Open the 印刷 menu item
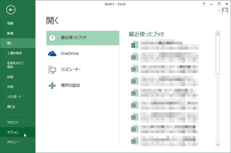The image size is (231, 153). (10, 77)
